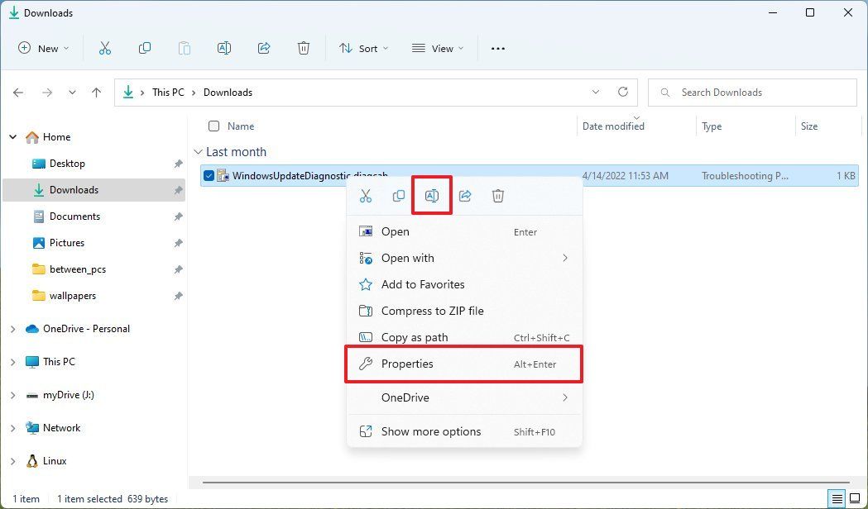Screen dimensions: 868x509
Task: Click the Copy icon in the context menu
Action: pos(398,196)
